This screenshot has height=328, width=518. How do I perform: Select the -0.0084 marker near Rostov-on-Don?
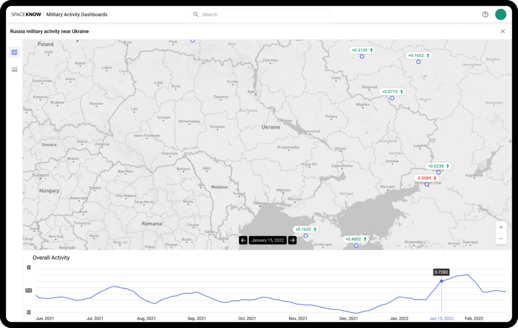pyautogui.click(x=425, y=178)
